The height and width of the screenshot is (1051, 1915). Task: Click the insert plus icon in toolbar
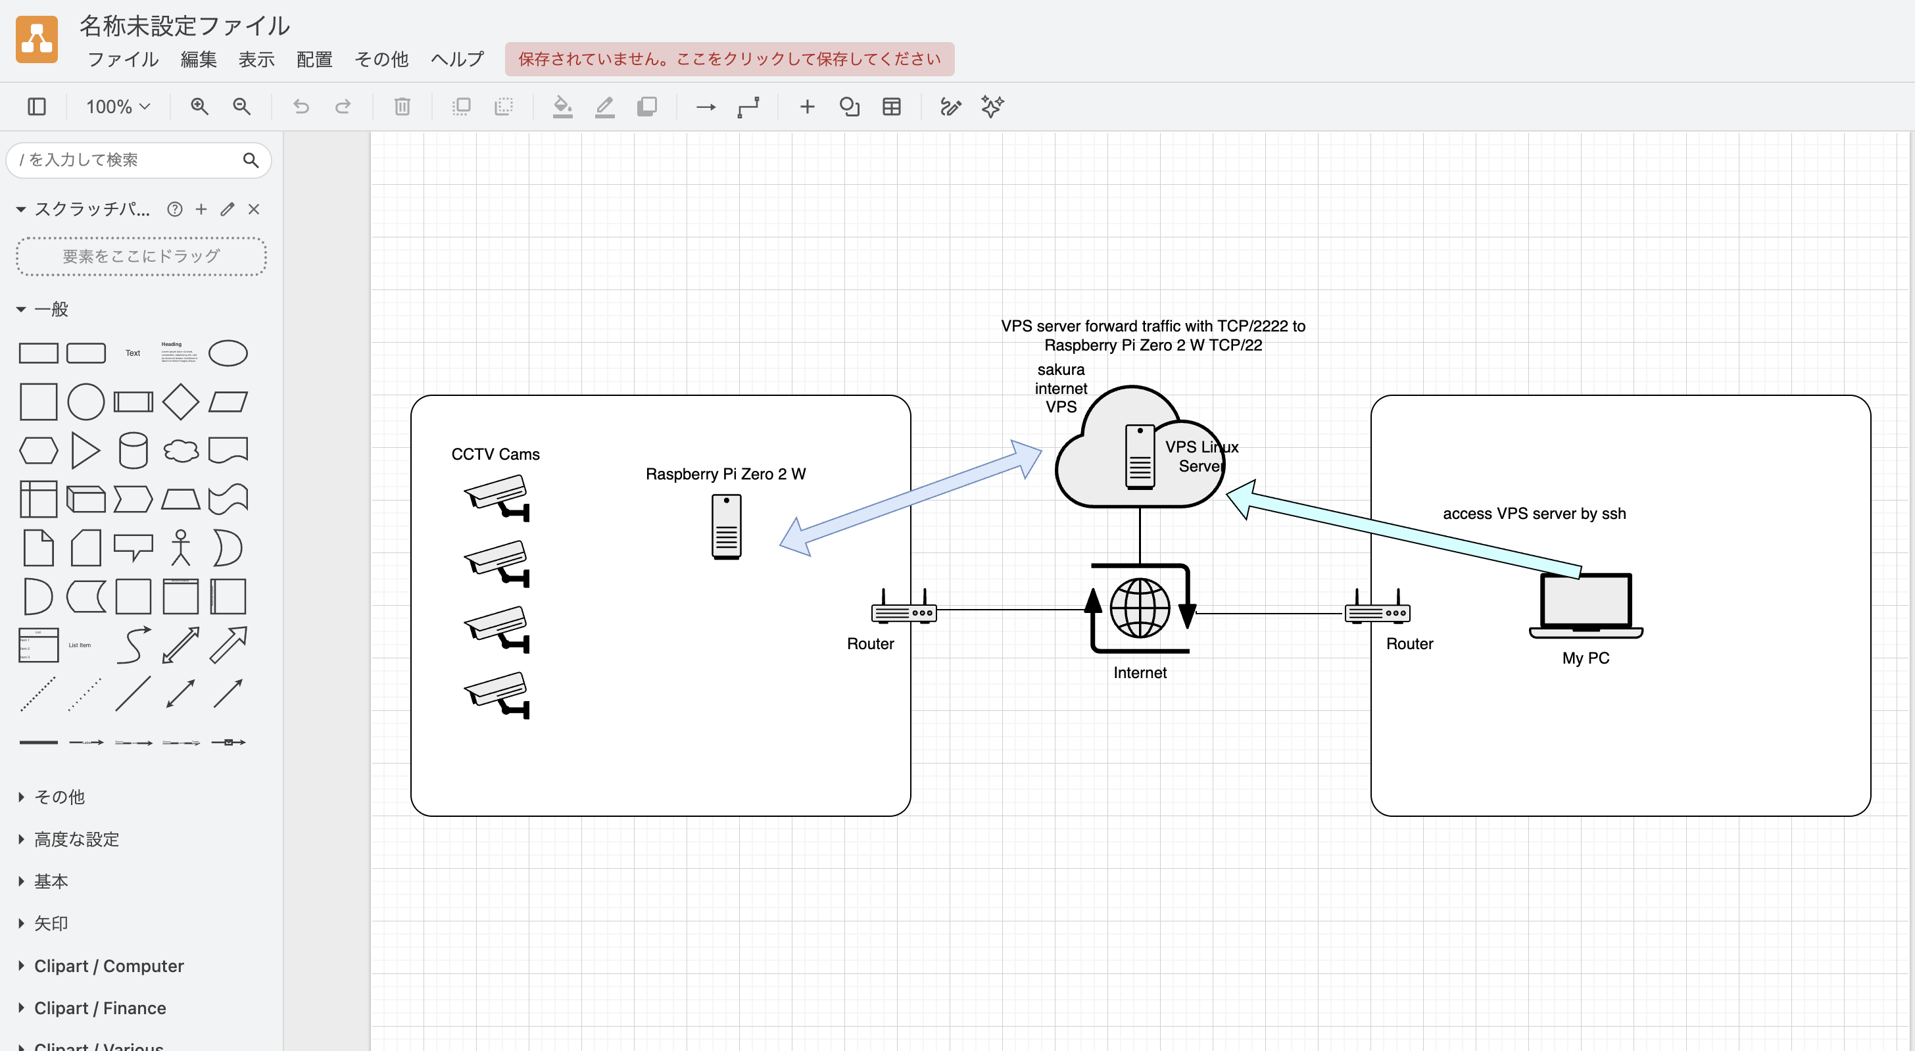(x=807, y=107)
